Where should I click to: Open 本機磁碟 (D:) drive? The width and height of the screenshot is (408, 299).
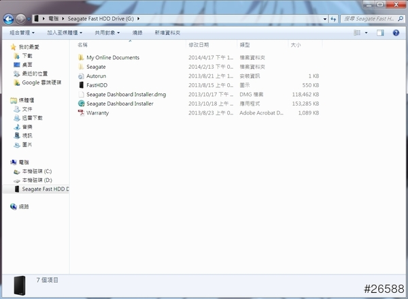click(x=37, y=180)
